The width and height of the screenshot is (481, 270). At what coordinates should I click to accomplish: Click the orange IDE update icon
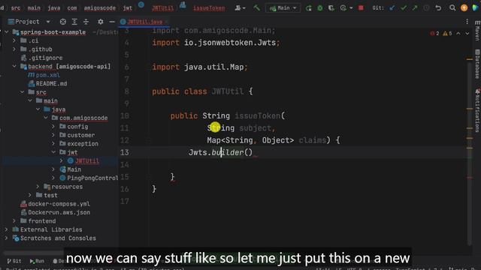click(464, 8)
